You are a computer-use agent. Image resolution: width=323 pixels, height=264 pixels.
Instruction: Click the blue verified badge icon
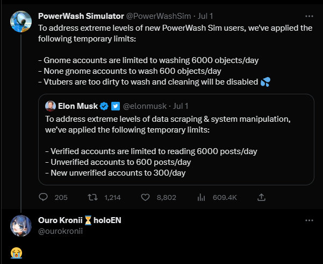pyautogui.click(x=104, y=106)
